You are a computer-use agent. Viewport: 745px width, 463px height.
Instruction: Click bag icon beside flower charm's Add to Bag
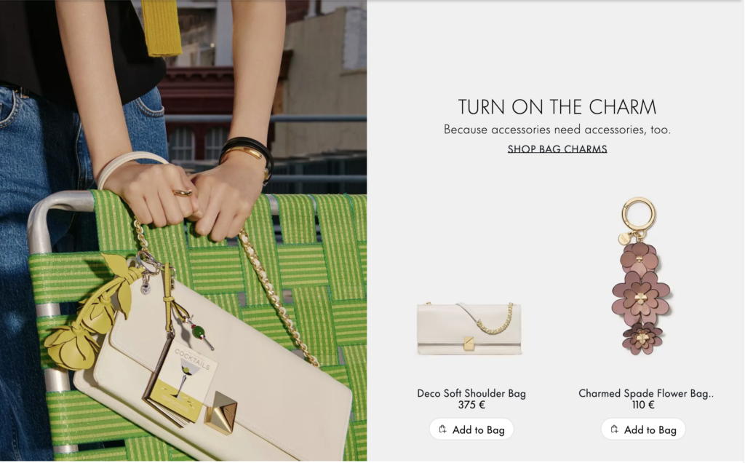614,430
